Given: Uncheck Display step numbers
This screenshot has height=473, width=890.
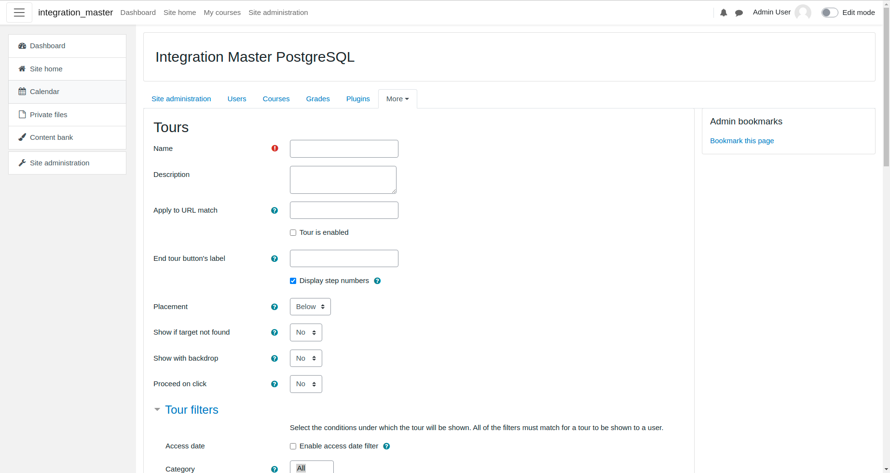Looking at the screenshot, I should tap(293, 281).
